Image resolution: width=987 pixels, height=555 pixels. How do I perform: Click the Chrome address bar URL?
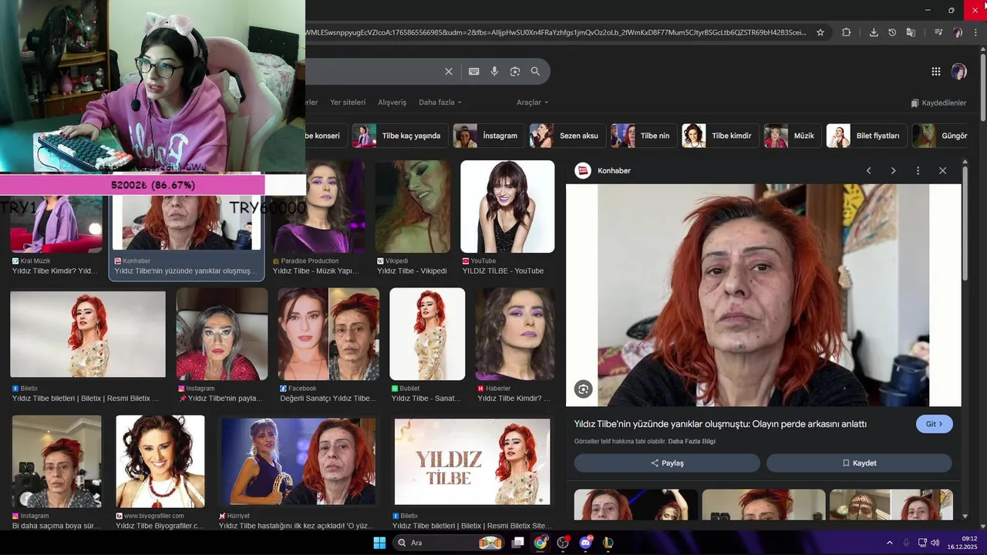click(555, 32)
